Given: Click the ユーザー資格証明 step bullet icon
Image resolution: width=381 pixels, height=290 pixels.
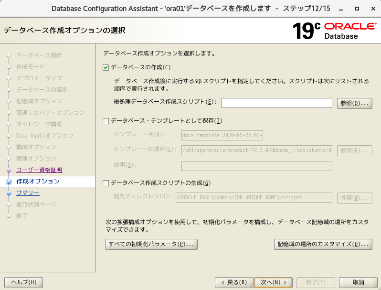Looking at the screenshot, I should click(9, 170).
